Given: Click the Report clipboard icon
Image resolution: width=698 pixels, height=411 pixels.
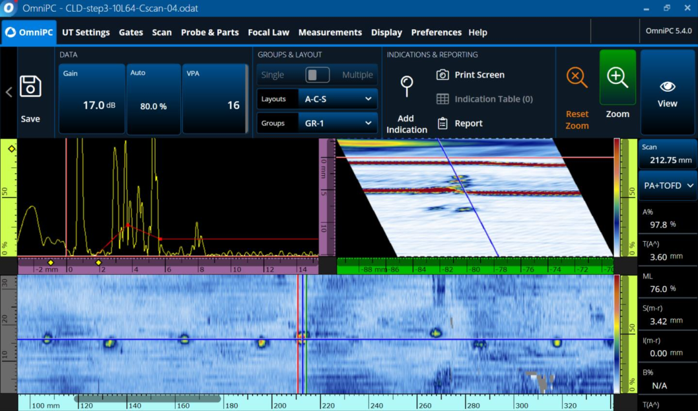Looking at the screenshot, I should [443, 123].
